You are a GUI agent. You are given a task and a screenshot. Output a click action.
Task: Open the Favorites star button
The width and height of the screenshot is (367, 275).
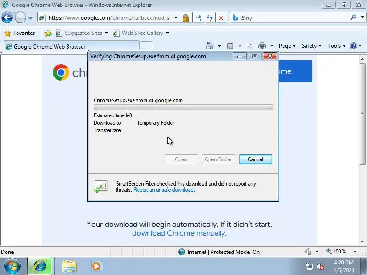20,33
